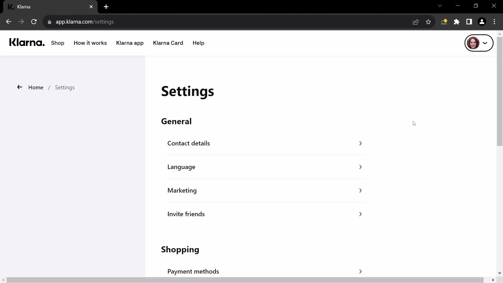Click the Invite friends chevron
Image resolution: width=503 pixels, height=283 pixels.
pos(360,214)
